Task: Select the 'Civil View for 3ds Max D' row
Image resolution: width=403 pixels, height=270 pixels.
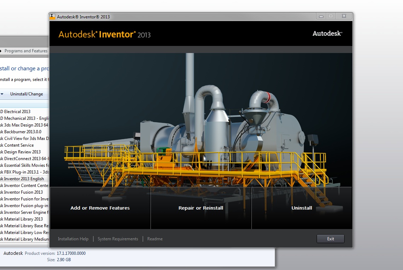Action: coord(24,139)
